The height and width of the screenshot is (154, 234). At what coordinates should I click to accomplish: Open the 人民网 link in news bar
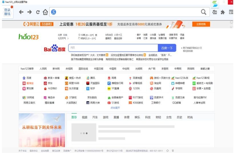click(43, 69)
